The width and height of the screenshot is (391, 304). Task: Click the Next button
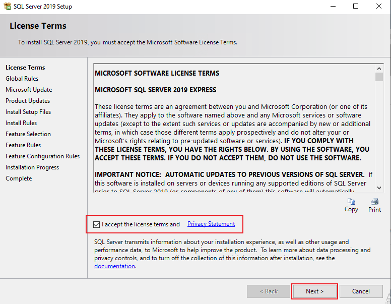point(314,291)
